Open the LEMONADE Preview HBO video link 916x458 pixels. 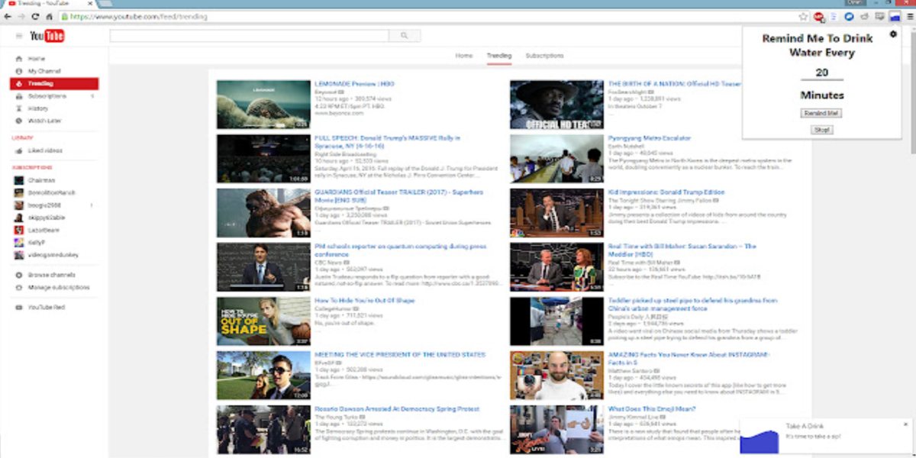click(x=354, y=84)
